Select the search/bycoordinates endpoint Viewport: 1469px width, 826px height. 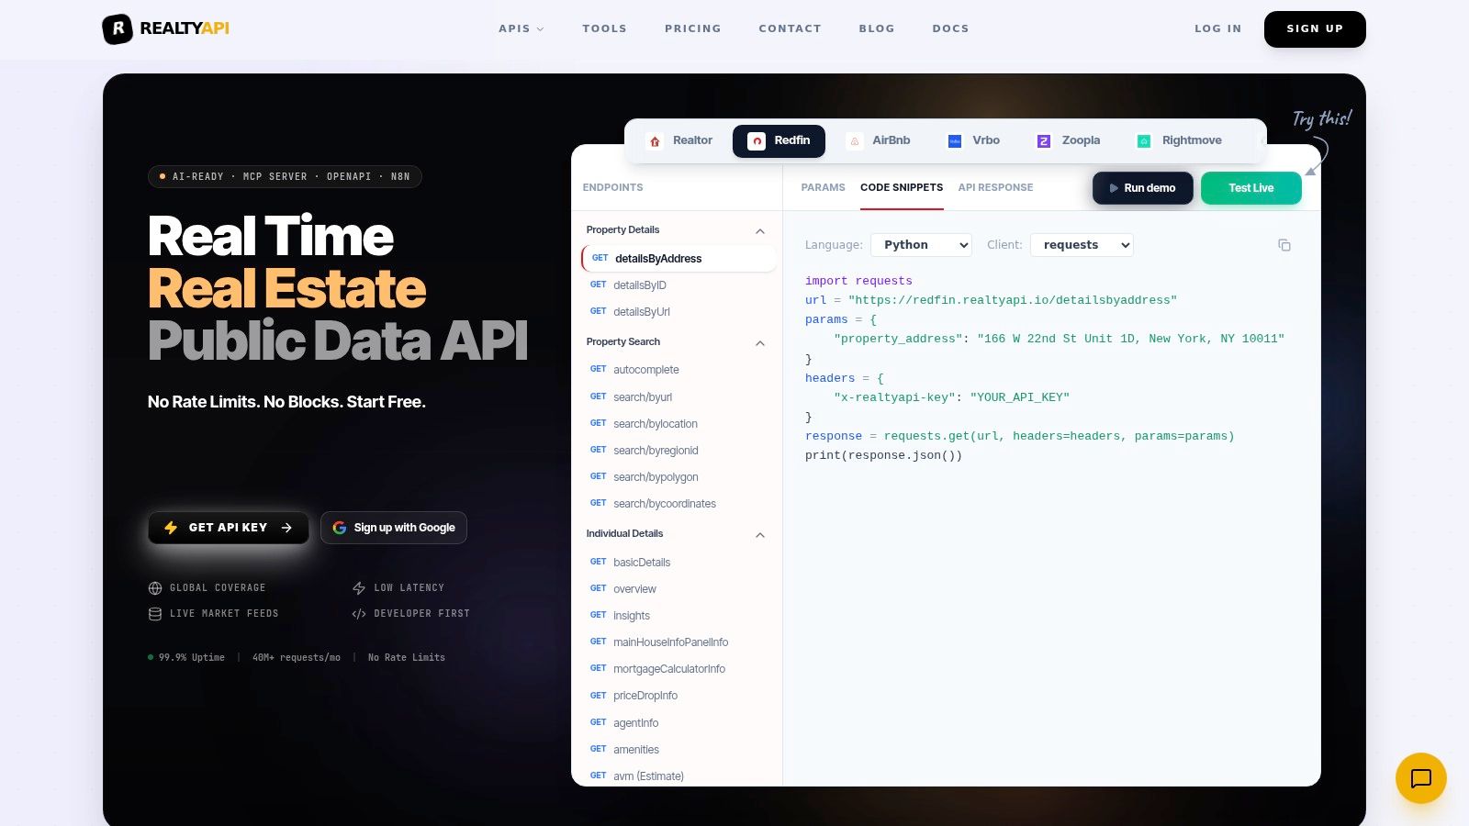[678, 504]
